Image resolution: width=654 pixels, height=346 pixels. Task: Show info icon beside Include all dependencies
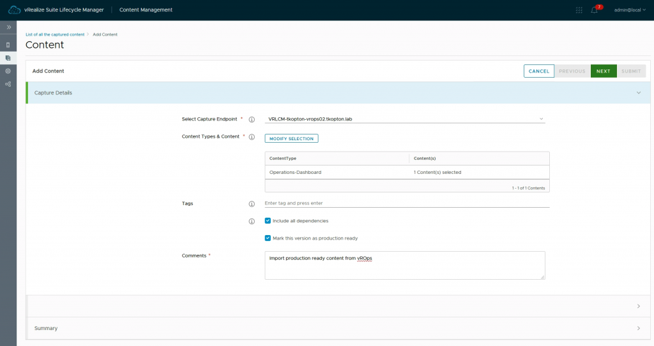tap(252, 222)
